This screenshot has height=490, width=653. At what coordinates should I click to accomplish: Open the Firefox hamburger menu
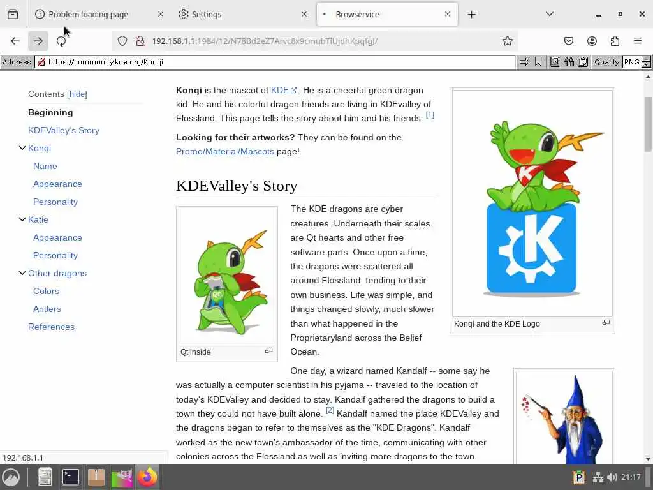pyautogui.click(x=638, y=41)
